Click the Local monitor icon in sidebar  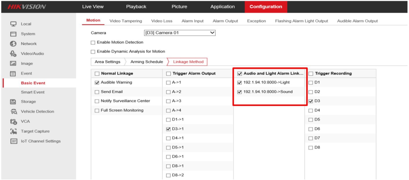(x=13, y=24)
